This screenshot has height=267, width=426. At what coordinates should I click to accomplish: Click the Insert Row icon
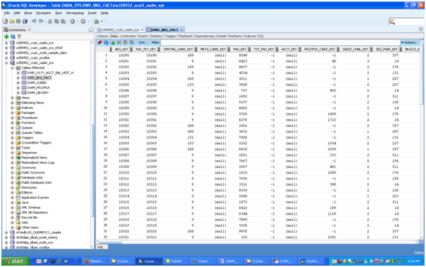[x=112, y=42]
